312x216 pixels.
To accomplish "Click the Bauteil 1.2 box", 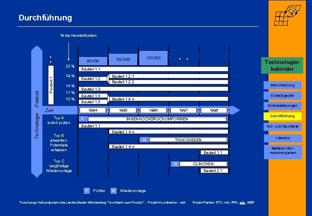I will click(93, 78).
